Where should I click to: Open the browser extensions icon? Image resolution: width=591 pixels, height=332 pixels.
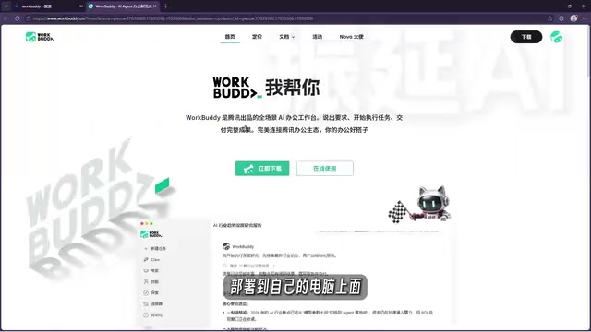(561, 18)
